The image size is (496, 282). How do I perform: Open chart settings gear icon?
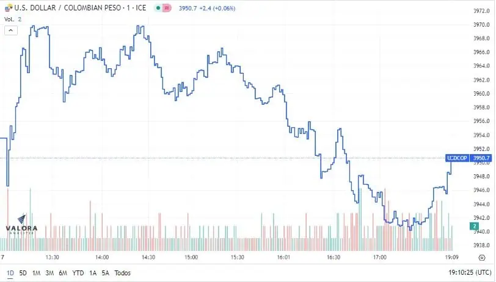click(x=482, y=258)
